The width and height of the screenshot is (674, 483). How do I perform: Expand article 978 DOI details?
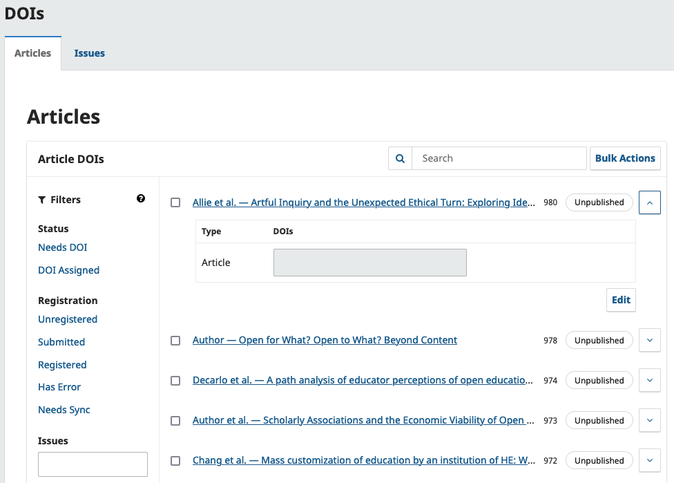coord(649,341)
